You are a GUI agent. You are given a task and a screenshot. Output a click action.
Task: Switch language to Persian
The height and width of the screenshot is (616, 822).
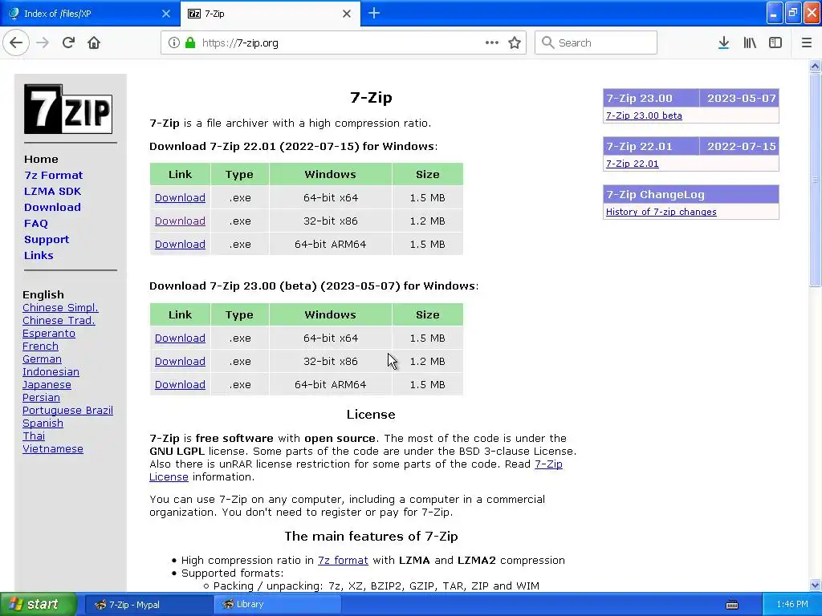pyautogui.click(x=41, y=398)
